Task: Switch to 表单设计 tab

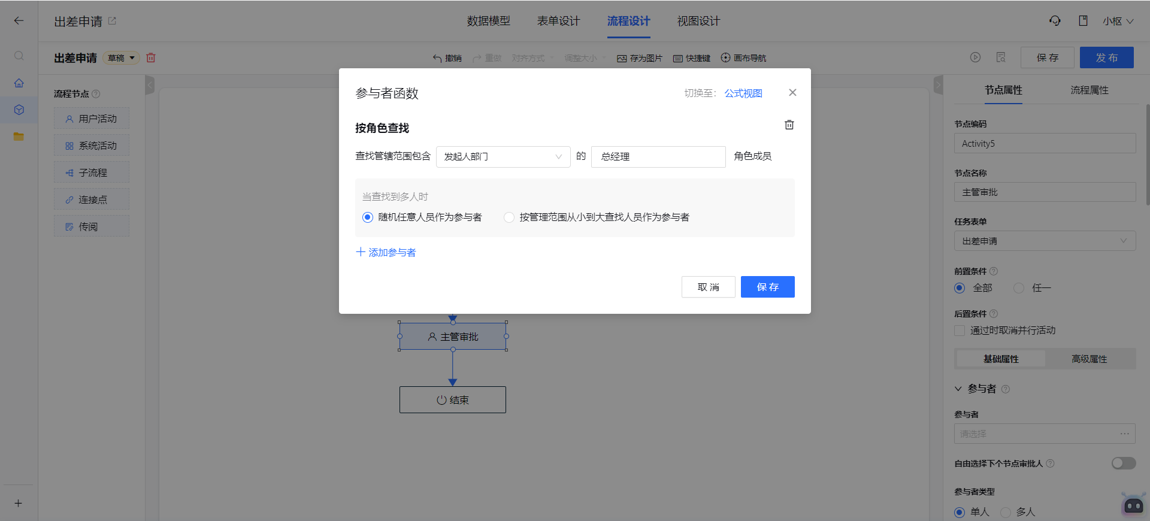Action: pyautogui.click(x=559, y=21)
